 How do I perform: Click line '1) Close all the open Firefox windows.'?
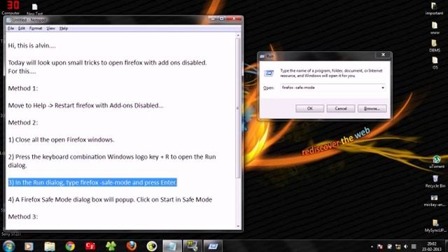[61, 140]
